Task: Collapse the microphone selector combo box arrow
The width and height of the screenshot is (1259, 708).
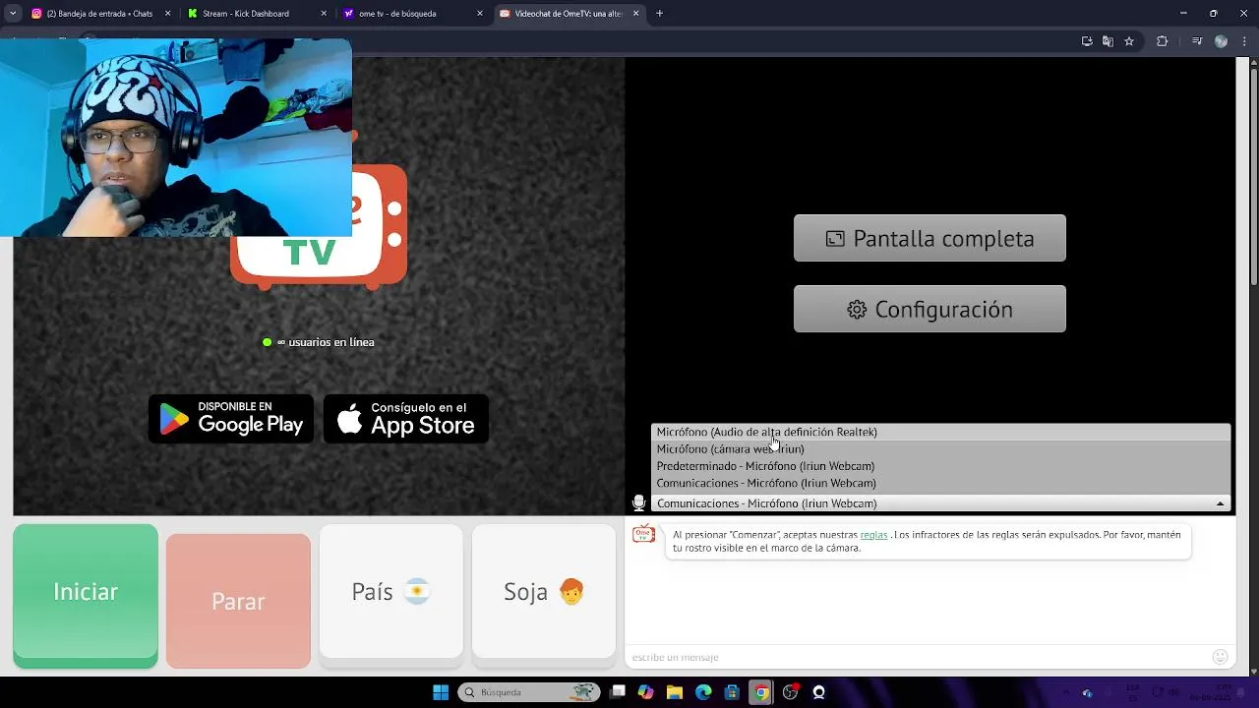Action: coord(1220,503)
